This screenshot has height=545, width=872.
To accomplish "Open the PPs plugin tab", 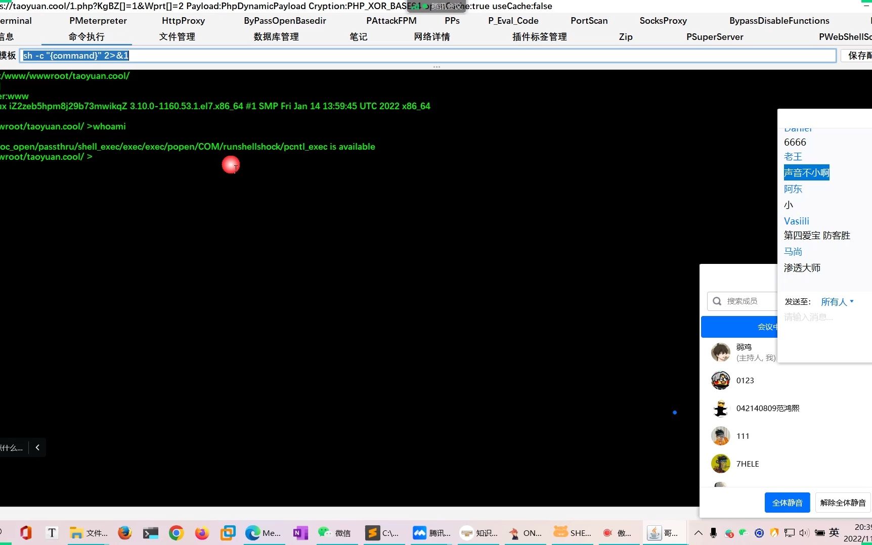I will coord(452,21).
